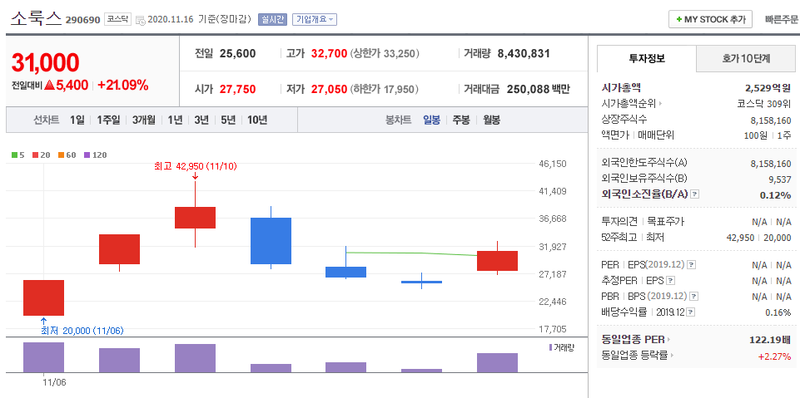Viewport: 800px width, 398px height.
Task: Open help icon next to PER EPS(2019.12)
Action: (691, 265)
